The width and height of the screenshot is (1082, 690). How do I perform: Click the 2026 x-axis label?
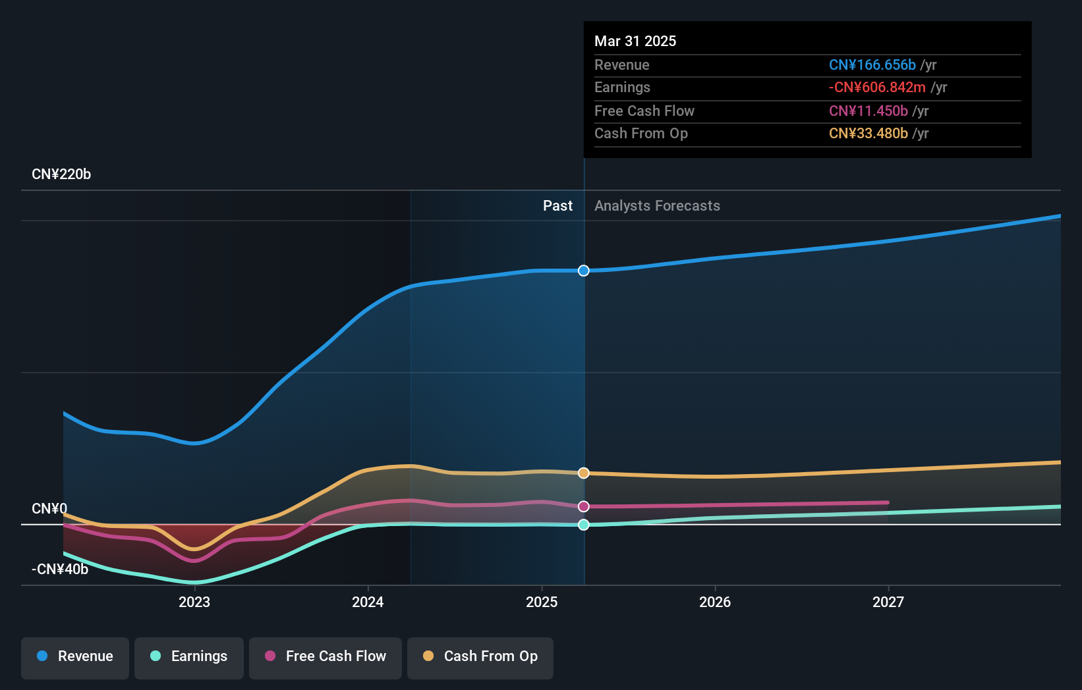[715, 602]
